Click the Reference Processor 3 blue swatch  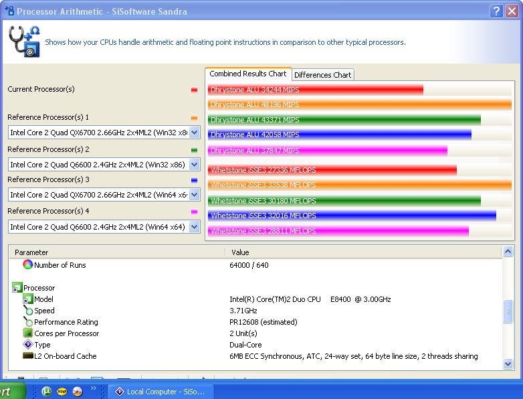tap(194, 180)
